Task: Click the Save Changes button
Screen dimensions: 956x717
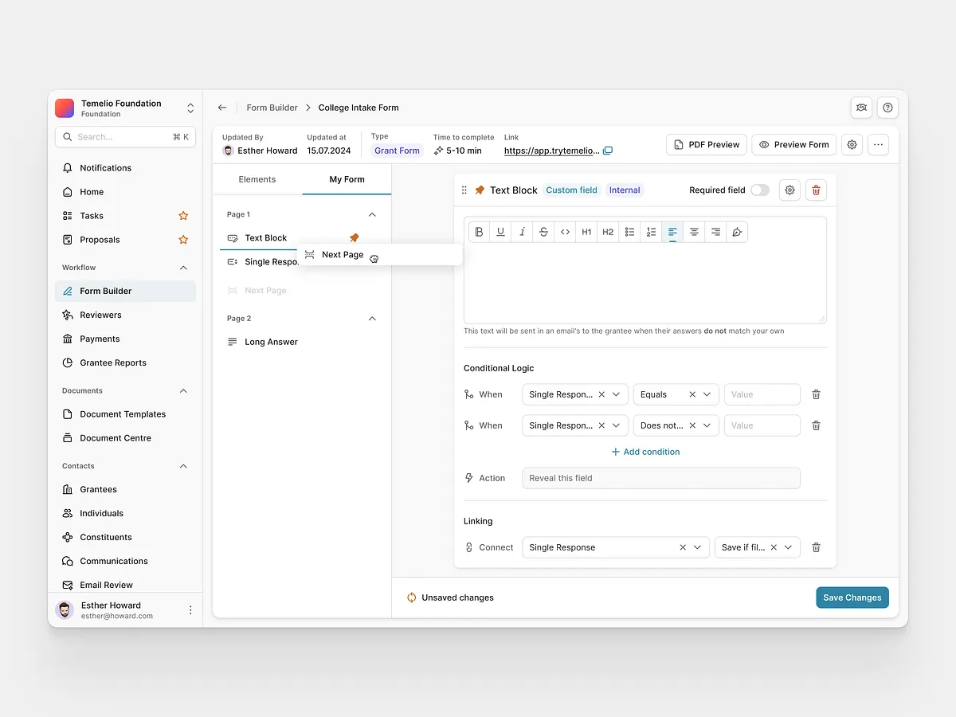Action: pyautogui.click(x=852, y=597)
